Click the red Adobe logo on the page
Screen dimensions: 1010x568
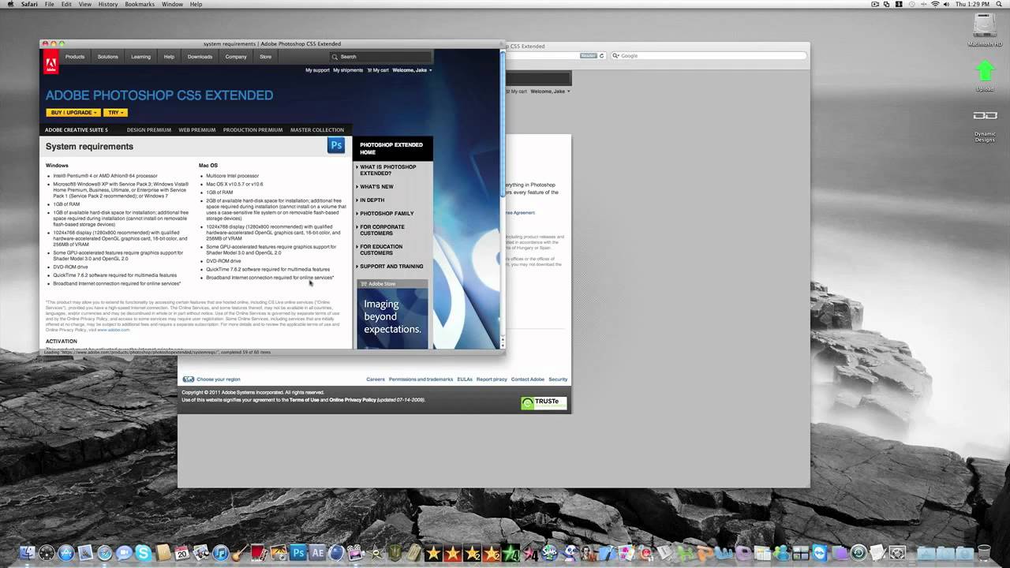pyautogui.click(x=50, y=62)
